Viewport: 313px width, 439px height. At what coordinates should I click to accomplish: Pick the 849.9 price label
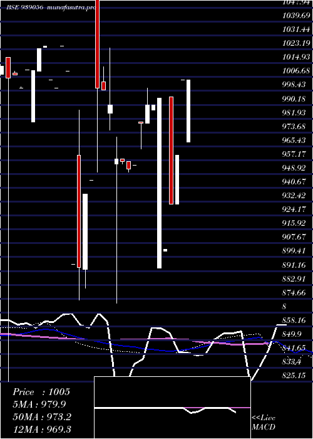click(x=292, y=334)
